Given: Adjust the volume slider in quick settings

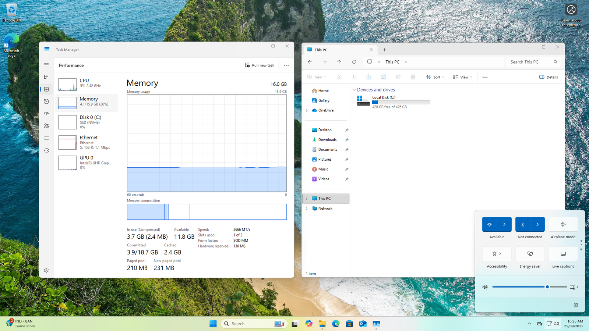Looking at the screenshot, I should coord(547,287).
